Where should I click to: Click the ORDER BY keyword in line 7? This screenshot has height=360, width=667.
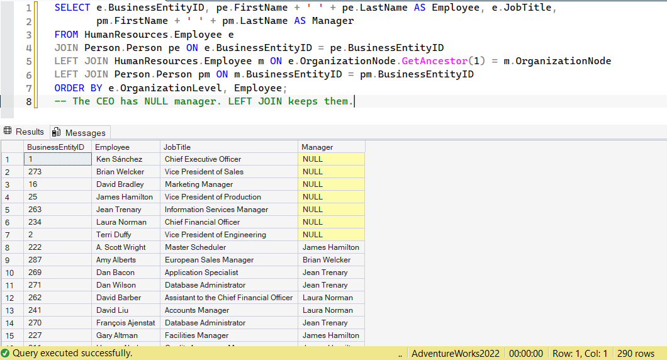tap(78, 88)
